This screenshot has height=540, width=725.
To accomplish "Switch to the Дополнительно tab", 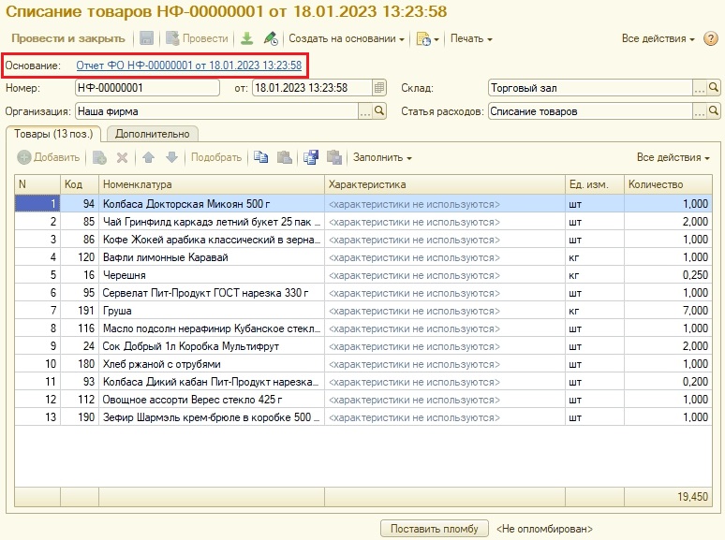I will (152, 134).
